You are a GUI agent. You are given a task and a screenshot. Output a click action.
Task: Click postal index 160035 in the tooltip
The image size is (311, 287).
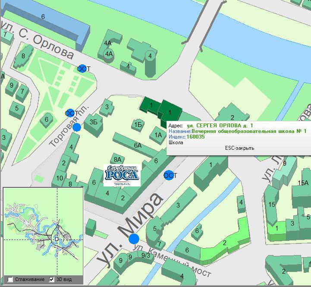(x=195, y=136)
